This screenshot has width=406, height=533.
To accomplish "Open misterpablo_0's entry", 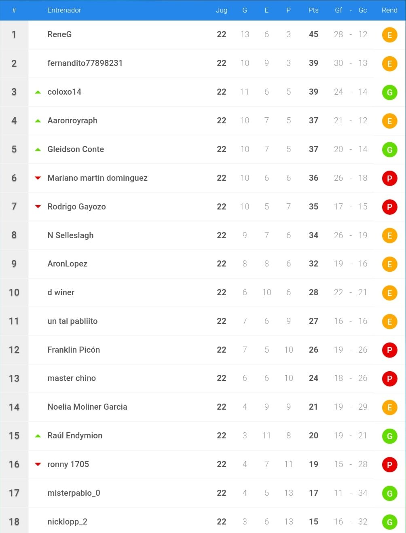I will point(74,493).
